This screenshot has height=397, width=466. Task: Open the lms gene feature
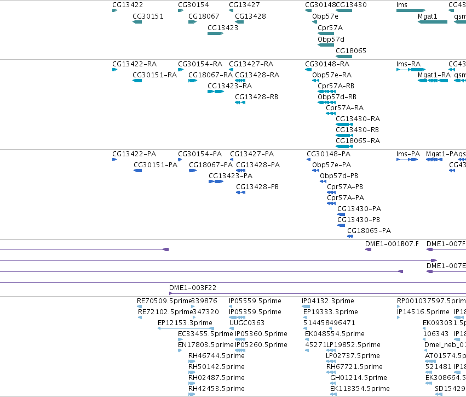coord(411,10)
